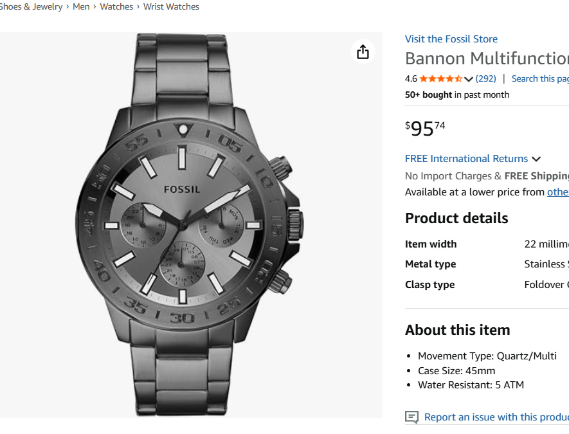Image resolution: width=569 pixels, height=434 pixels.
Task: Click the share icon on product image
Action: point(363,52)
